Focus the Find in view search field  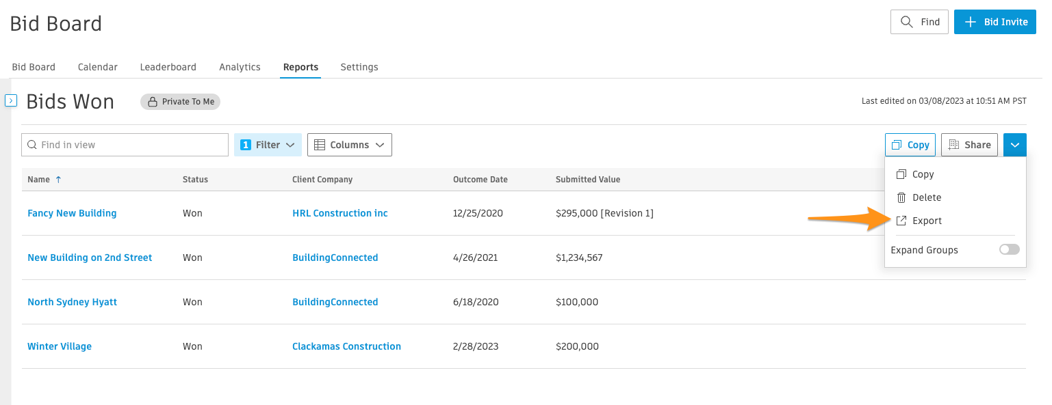point(125,145)
